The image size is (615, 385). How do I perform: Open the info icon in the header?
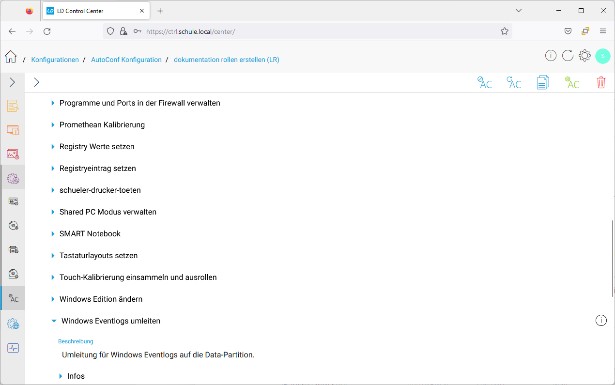coord(551,56)
